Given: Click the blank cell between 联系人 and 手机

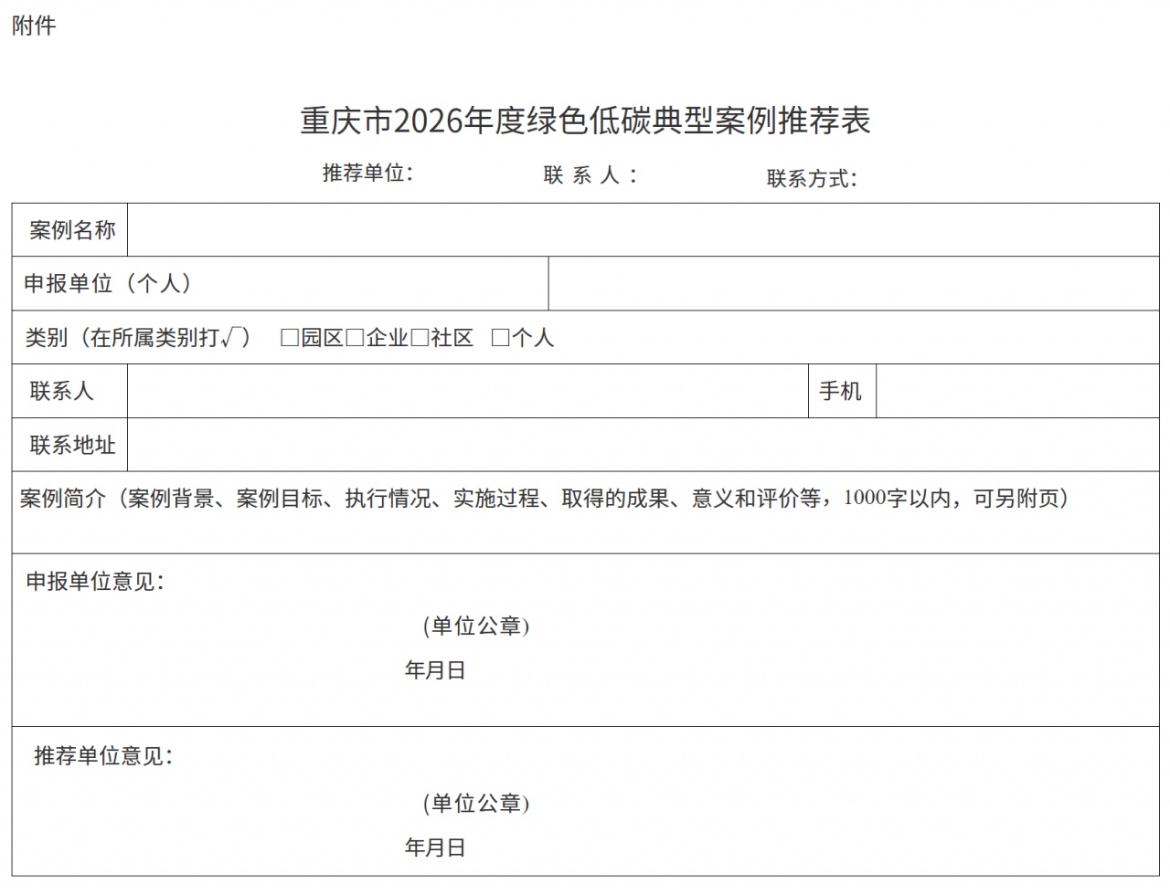Looking at the screenshot, I should click(468, 392).
